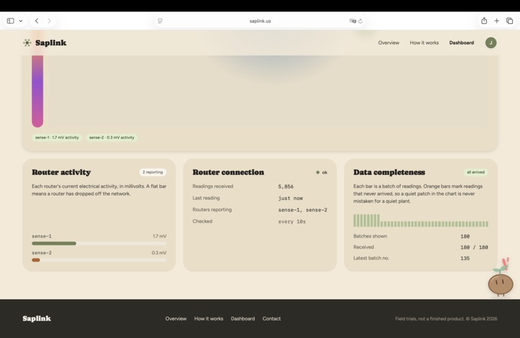Show the tab overview icon

[x=510, y=21]
